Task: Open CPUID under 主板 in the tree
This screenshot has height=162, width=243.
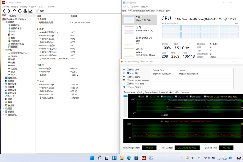Action: pos(14,56)
